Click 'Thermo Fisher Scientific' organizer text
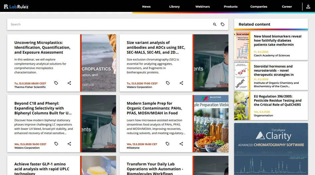The width and height of the screenshot is (315, 175). coord(30,87)
